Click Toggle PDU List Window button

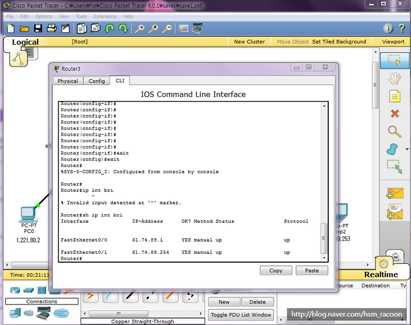pyautogui.click(x=241, y=315)
